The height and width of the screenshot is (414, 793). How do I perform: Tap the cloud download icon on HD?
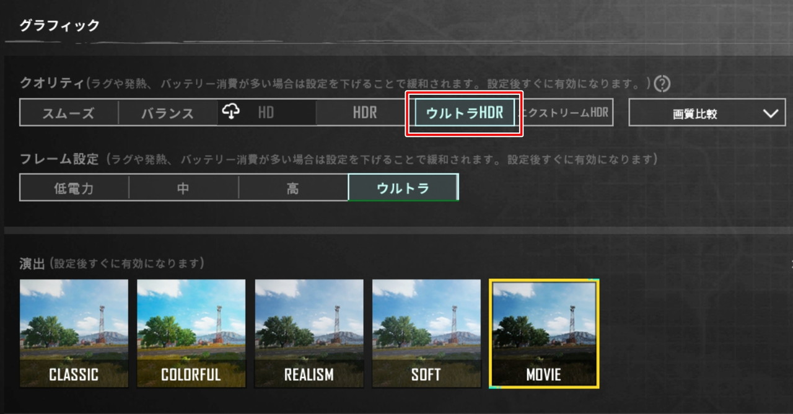(x=230, y=112)
